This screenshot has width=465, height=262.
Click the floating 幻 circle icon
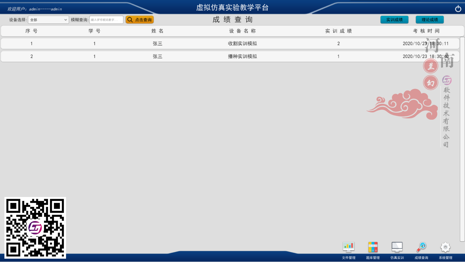click(x=430, y=82)
